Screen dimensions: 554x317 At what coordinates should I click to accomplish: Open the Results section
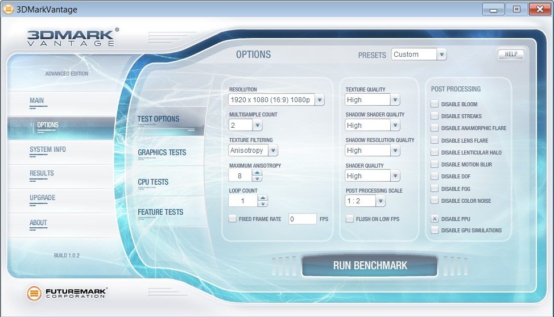pyautogui.click(x=42, y=173)
